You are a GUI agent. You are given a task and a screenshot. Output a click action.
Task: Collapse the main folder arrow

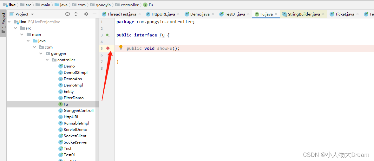tap(22, 35)
